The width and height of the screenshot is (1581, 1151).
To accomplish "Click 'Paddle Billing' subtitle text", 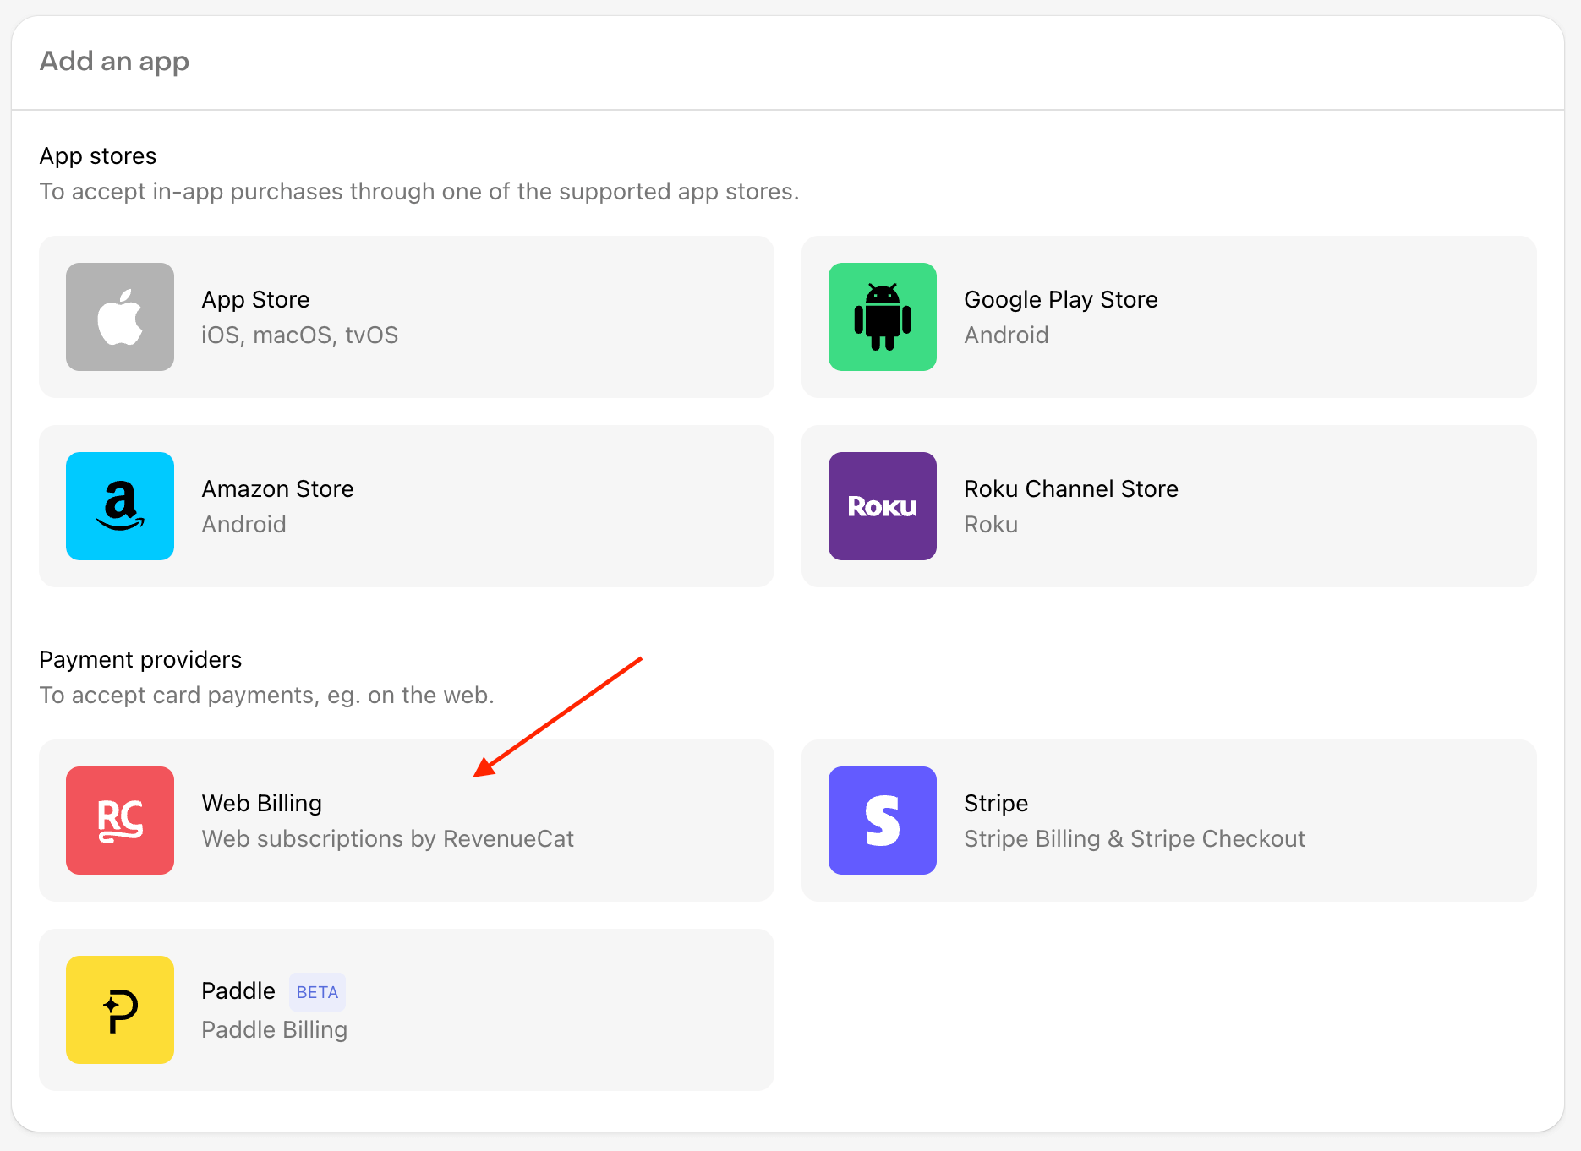I will pos(274,1030).
